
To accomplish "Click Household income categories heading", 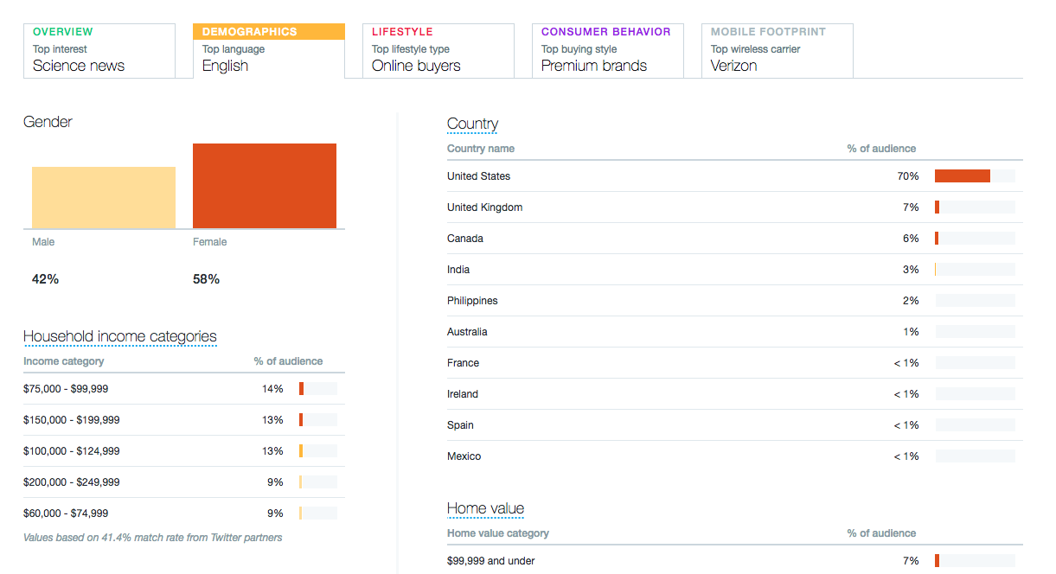I will tap(120, 336).
